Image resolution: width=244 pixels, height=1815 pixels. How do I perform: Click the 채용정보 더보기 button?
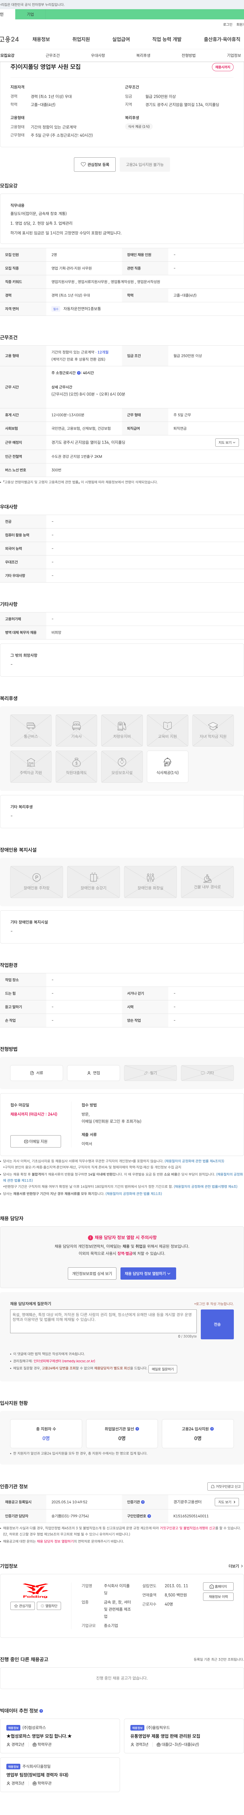[218, 1597]
